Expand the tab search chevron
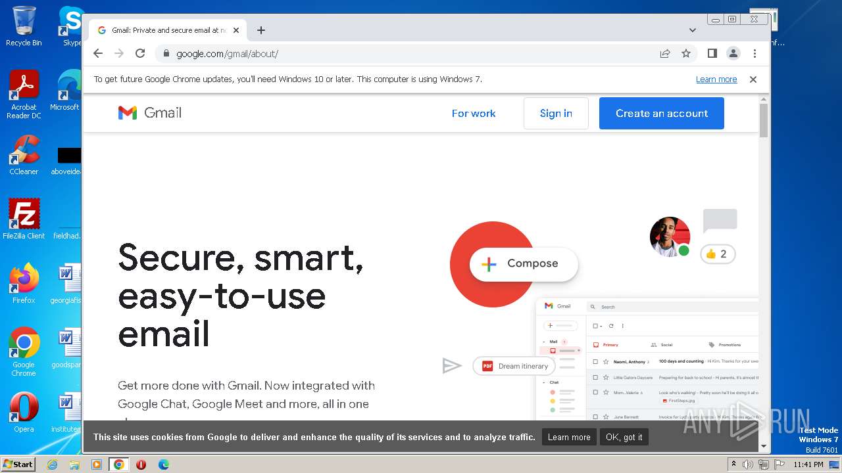 (x=692, y=30)
